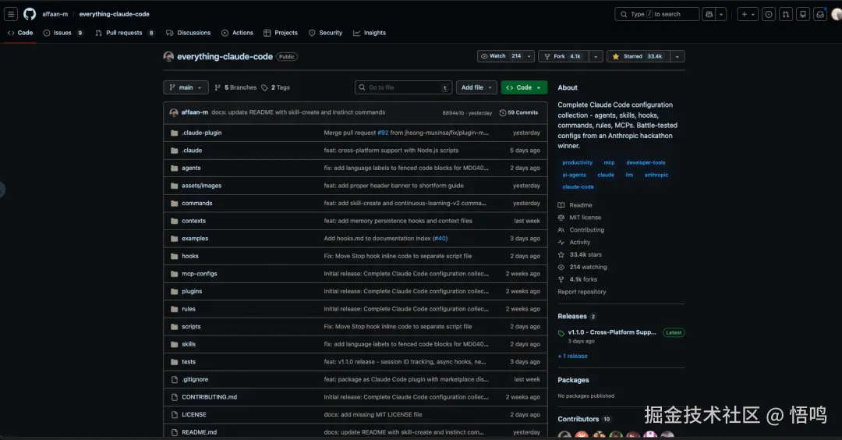Viewport: 842px width, 440px height.
Task: Switch to the Code tab
Action: click(19, 33)
